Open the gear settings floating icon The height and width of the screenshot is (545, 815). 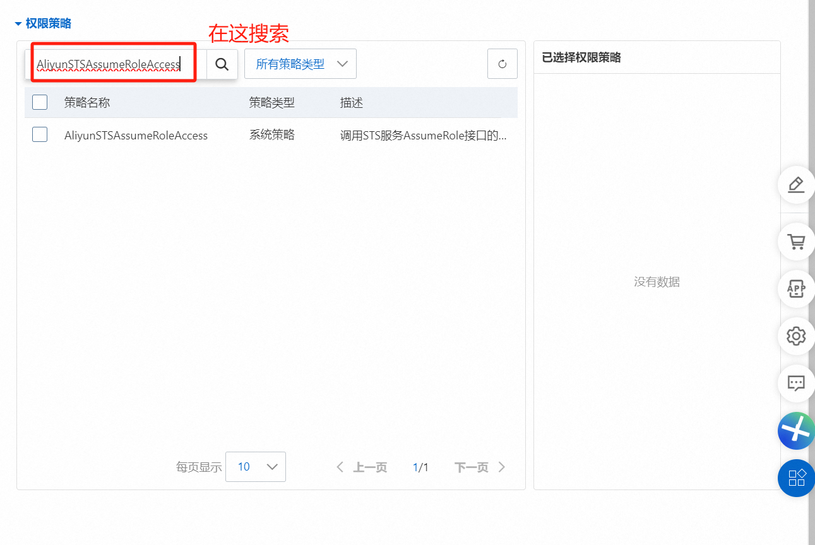[796, 336]
